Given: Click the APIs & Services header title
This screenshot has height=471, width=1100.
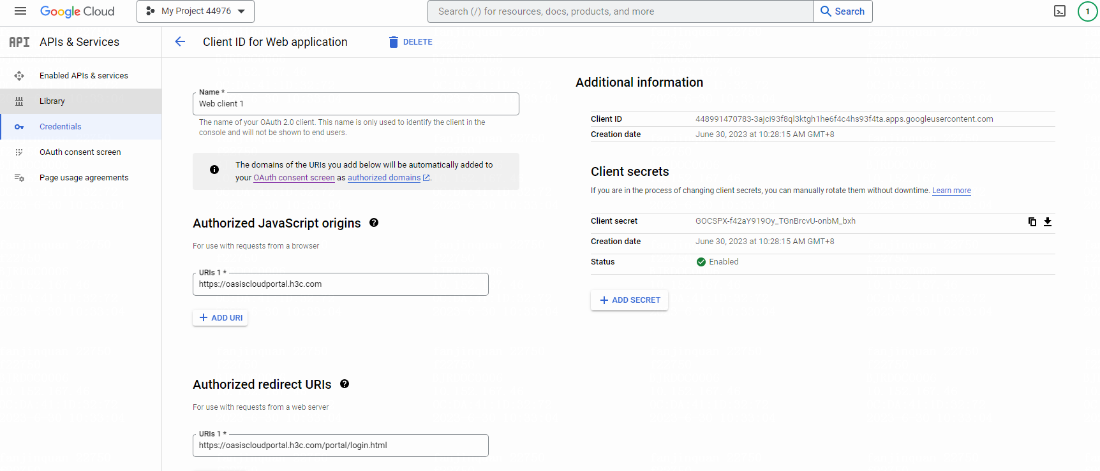Looking at the screenshot, I should (79, 42).
